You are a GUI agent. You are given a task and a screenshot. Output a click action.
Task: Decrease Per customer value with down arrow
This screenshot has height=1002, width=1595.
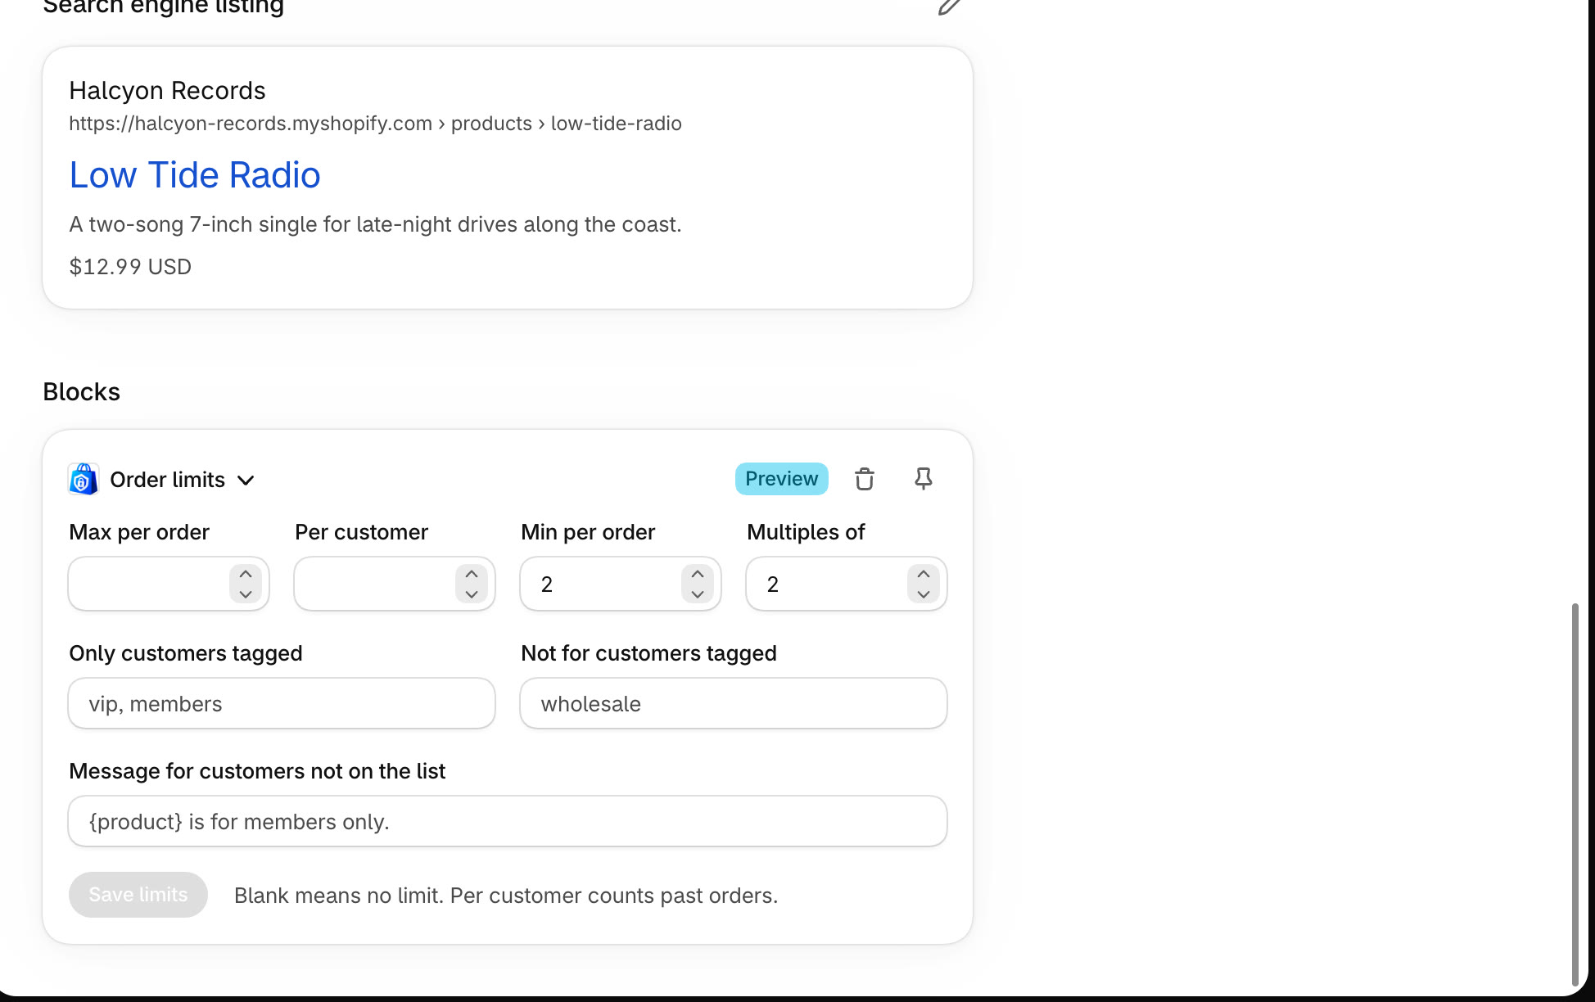pyautogui.click(x=472, y=594)
